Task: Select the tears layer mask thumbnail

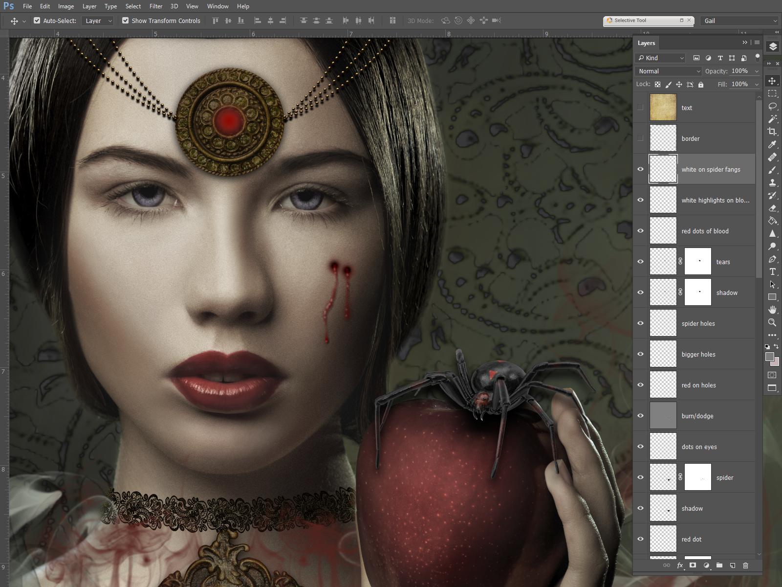Action: coord(698,261)
